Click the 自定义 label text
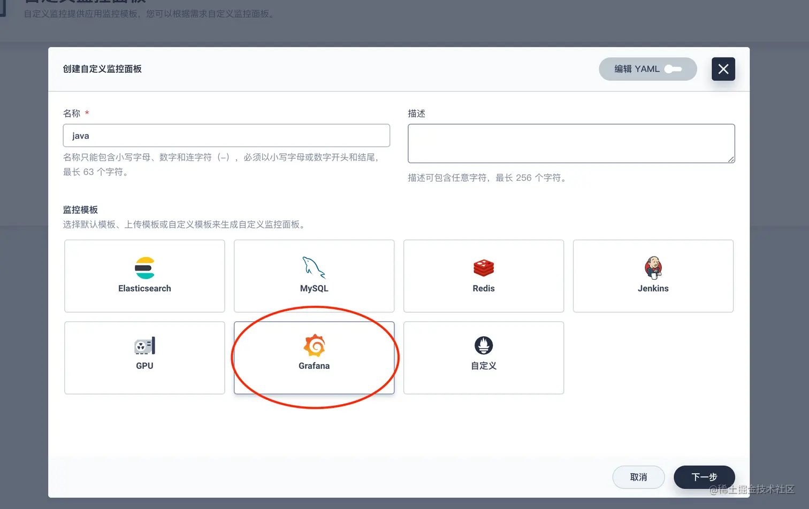Image resolution: width=809 pixels, height=509 pixels. pyautogui.click(x=484, y=366)
